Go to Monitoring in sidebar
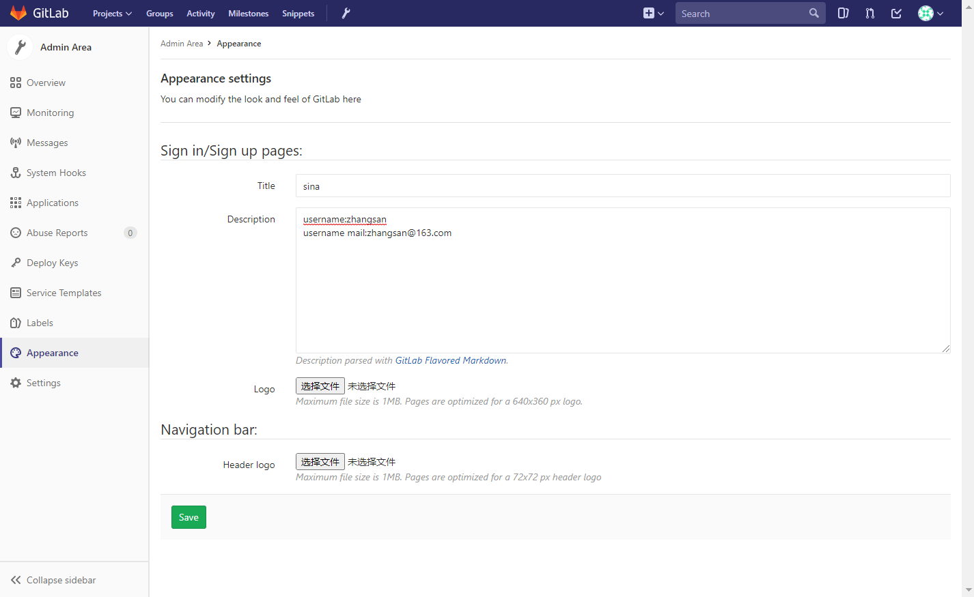 [74, 113]
